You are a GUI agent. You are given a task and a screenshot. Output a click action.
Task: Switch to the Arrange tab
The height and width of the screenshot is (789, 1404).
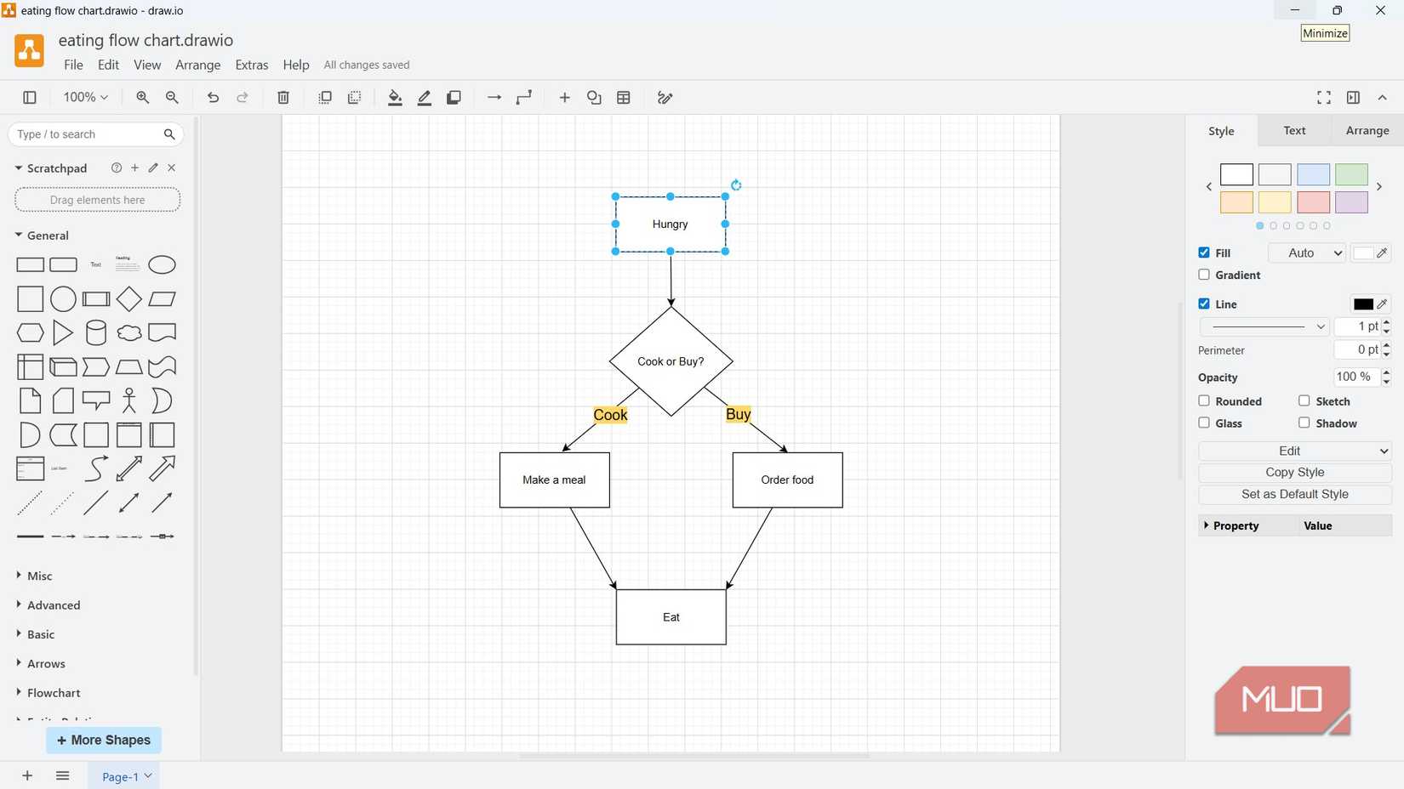(x=1367, y=130)
